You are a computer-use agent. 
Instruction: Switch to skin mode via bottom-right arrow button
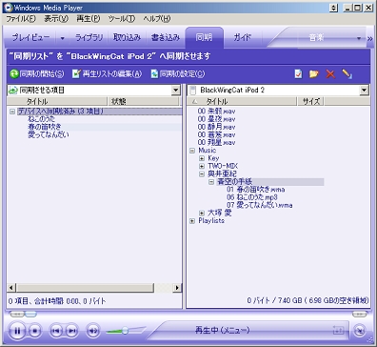pos(360,331)
